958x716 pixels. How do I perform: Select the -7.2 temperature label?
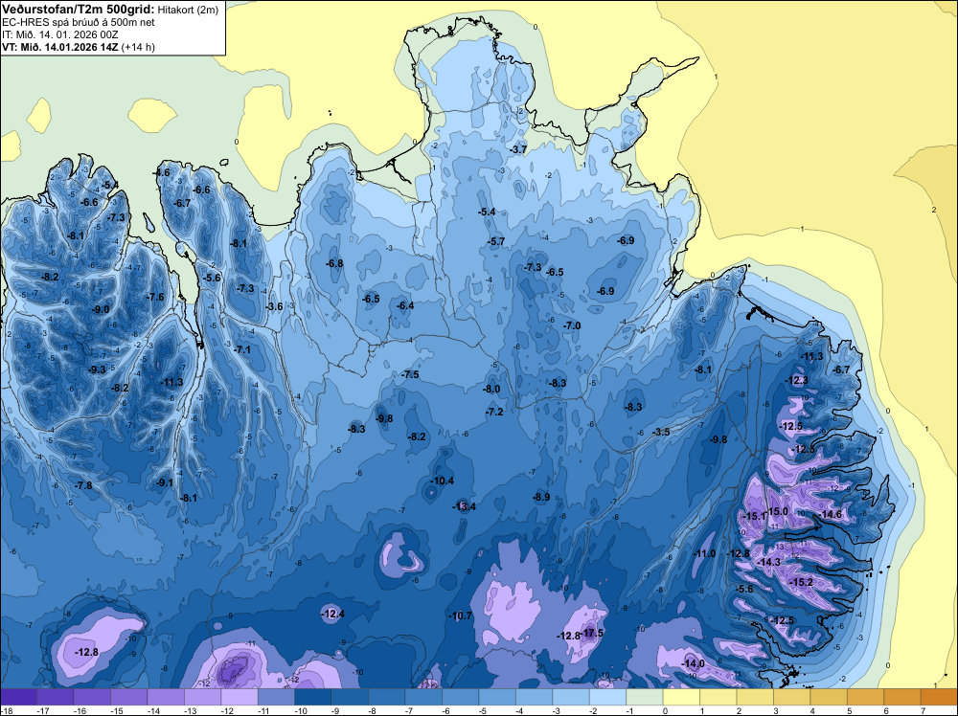click(x=494, y=412)
